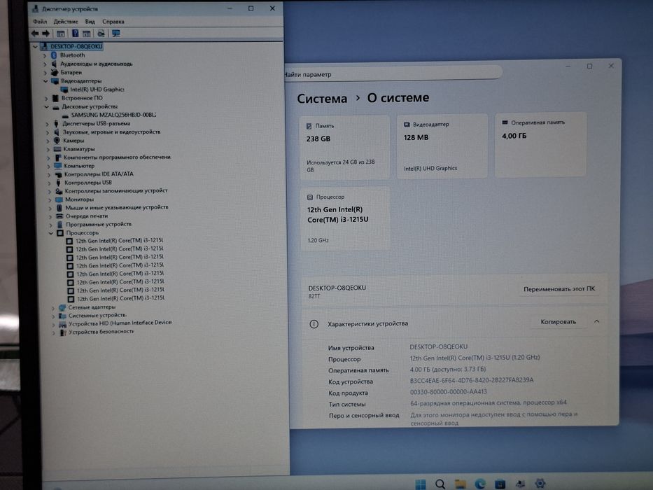Select Диспетчеры USB-разъема row
The height and width of the screenshot is (490, 653).
(x=96, y=124)
